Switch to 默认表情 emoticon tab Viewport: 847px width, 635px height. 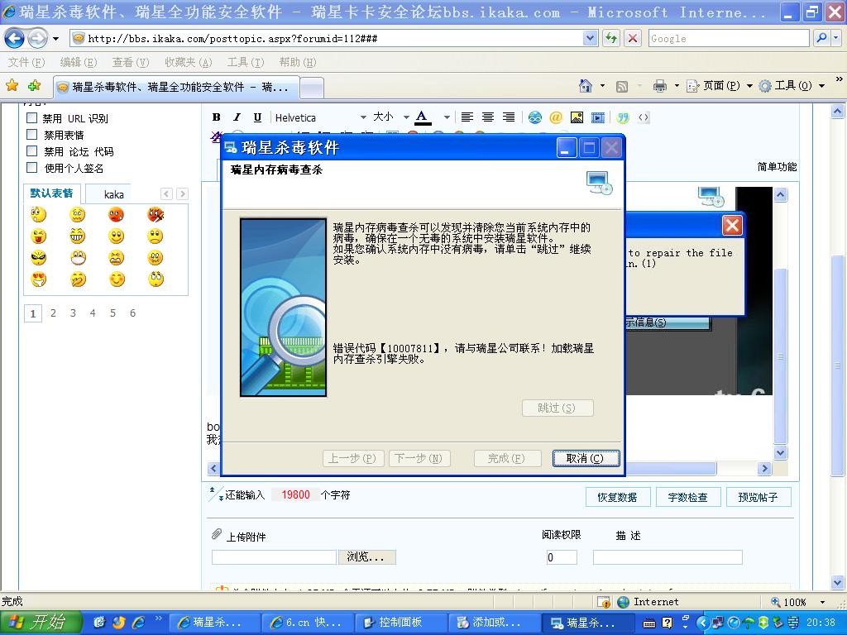(x=51, y=193)
